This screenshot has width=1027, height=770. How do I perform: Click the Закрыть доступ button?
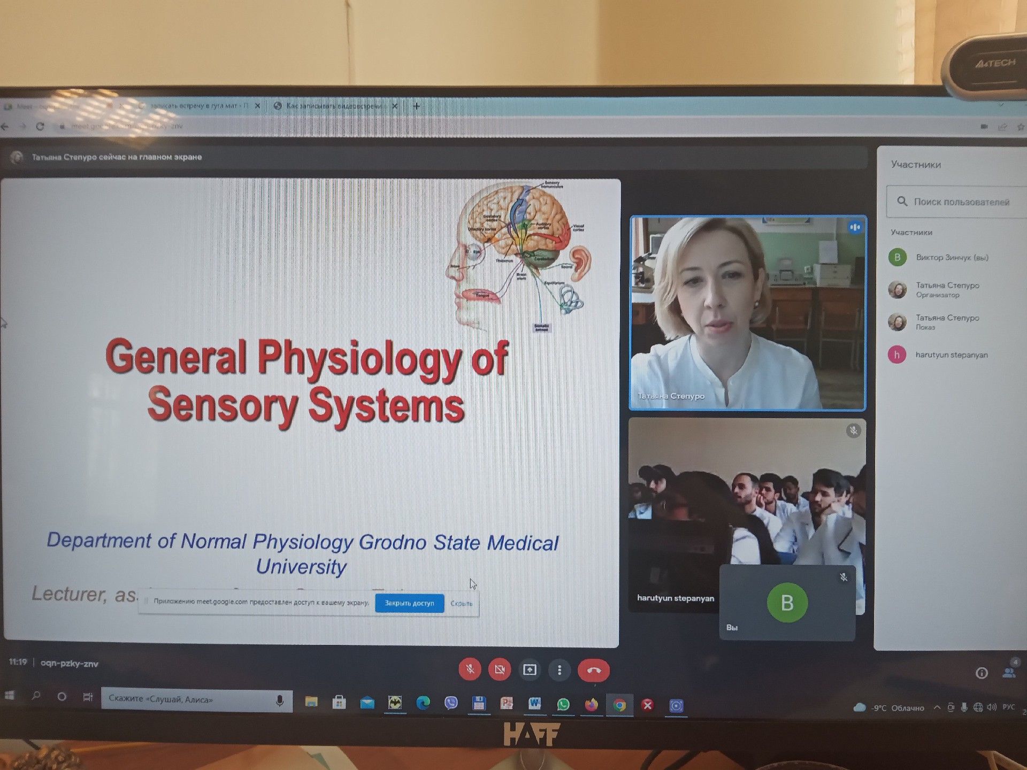click(x=410, y=603)
